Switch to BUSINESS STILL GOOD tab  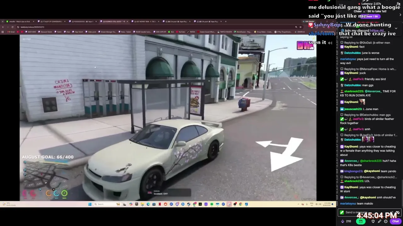point(115,22)
